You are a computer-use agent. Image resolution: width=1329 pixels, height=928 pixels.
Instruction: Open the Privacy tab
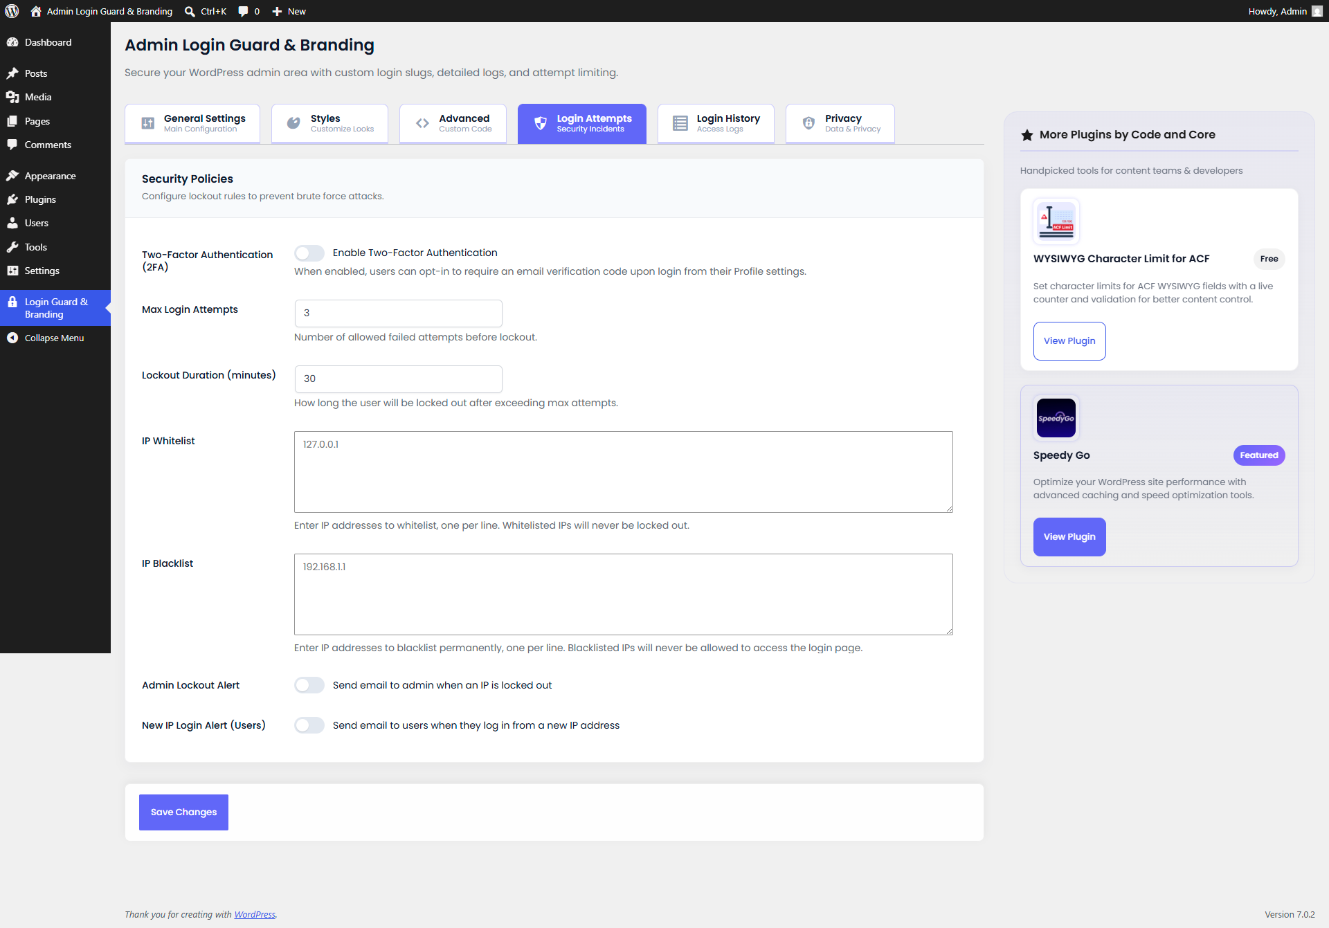(840, 123)
